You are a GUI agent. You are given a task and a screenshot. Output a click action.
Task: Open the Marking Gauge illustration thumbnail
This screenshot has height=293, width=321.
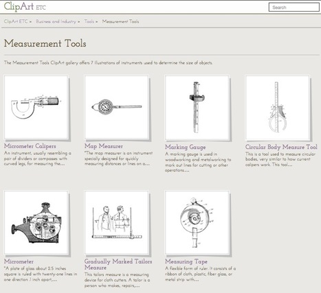[197, 108]
